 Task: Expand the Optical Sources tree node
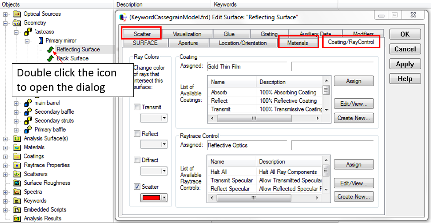pos(5,14)
